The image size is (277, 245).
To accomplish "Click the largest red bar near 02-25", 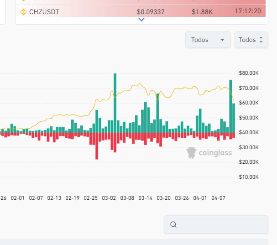I will (x=97, y=146).
